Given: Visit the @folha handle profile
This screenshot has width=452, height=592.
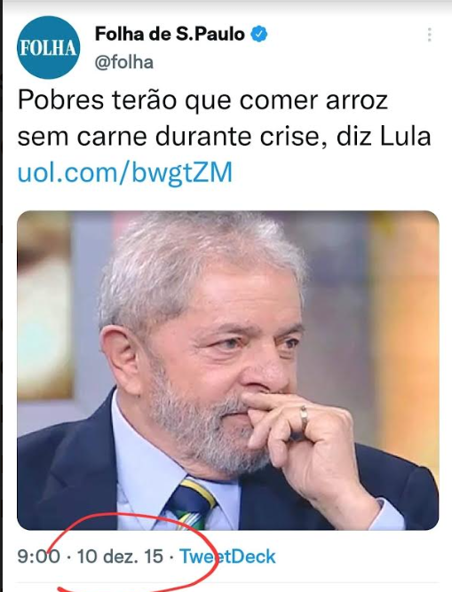Looking at the screenshot, I should point(123,62).
